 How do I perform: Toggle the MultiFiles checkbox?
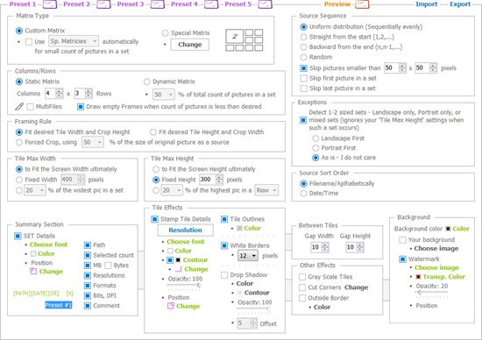click(x=30, y=107)
